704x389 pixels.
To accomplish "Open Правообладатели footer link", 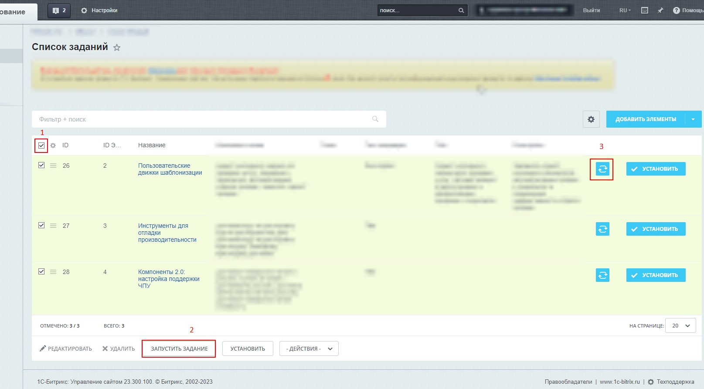I will pos(568,382).
